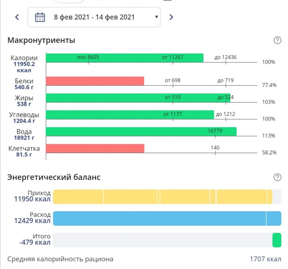Select the green Жиры bar
Viewport: 288px width, 269px height.
[138, 98]
